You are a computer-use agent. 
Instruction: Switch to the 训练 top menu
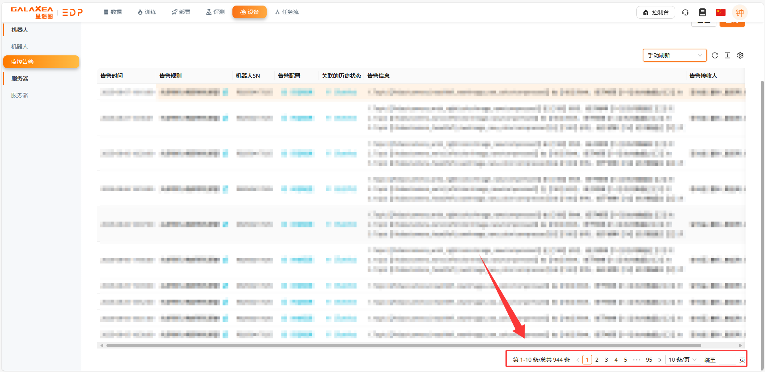pyautogui.click(x=147, y=12)
